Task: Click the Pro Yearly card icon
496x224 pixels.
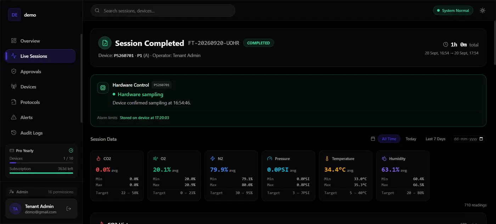Action: [x=12, y=151]
